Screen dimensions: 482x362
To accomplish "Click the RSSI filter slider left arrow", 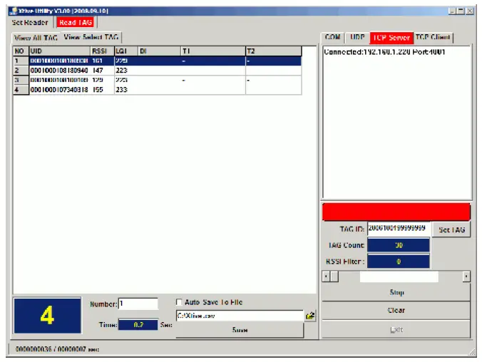I will point(326,276).
